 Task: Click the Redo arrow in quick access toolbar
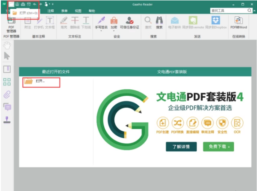41,4
